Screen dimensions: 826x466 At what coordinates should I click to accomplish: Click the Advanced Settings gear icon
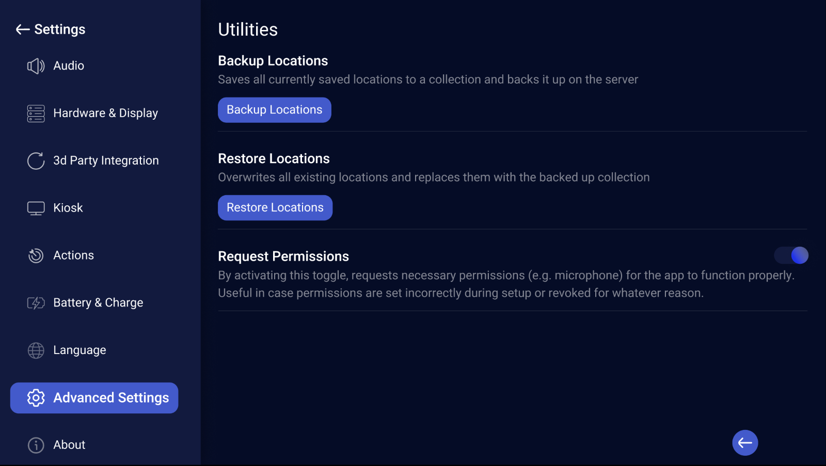[36, 398]
